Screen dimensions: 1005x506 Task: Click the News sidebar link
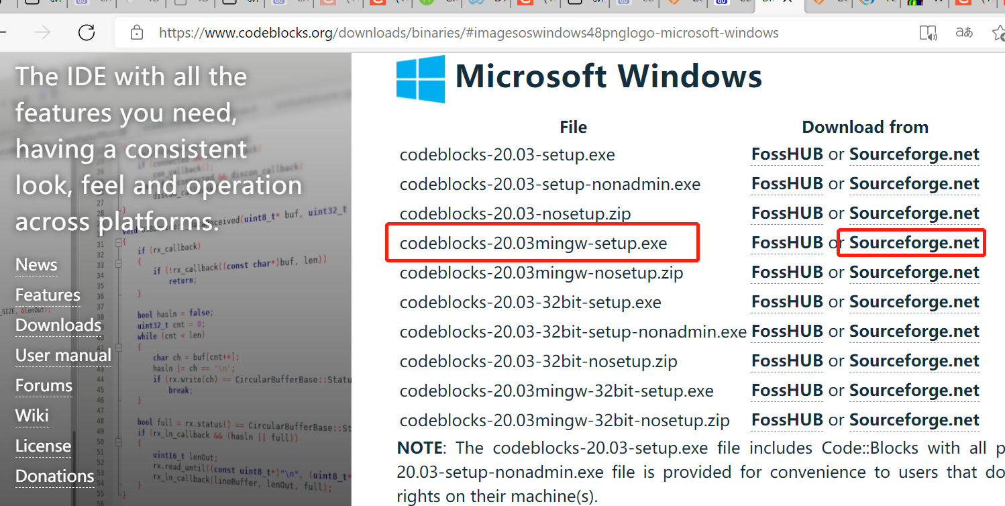tap(36, 264)
